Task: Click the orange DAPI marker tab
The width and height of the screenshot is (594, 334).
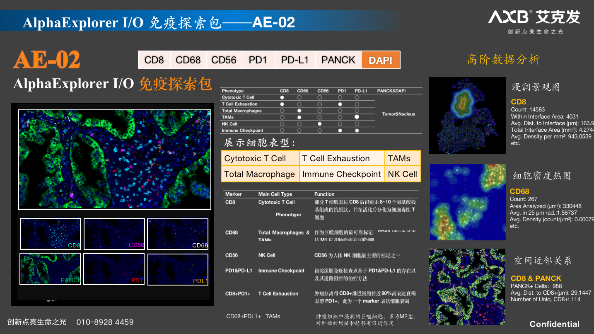Action: 381,60
